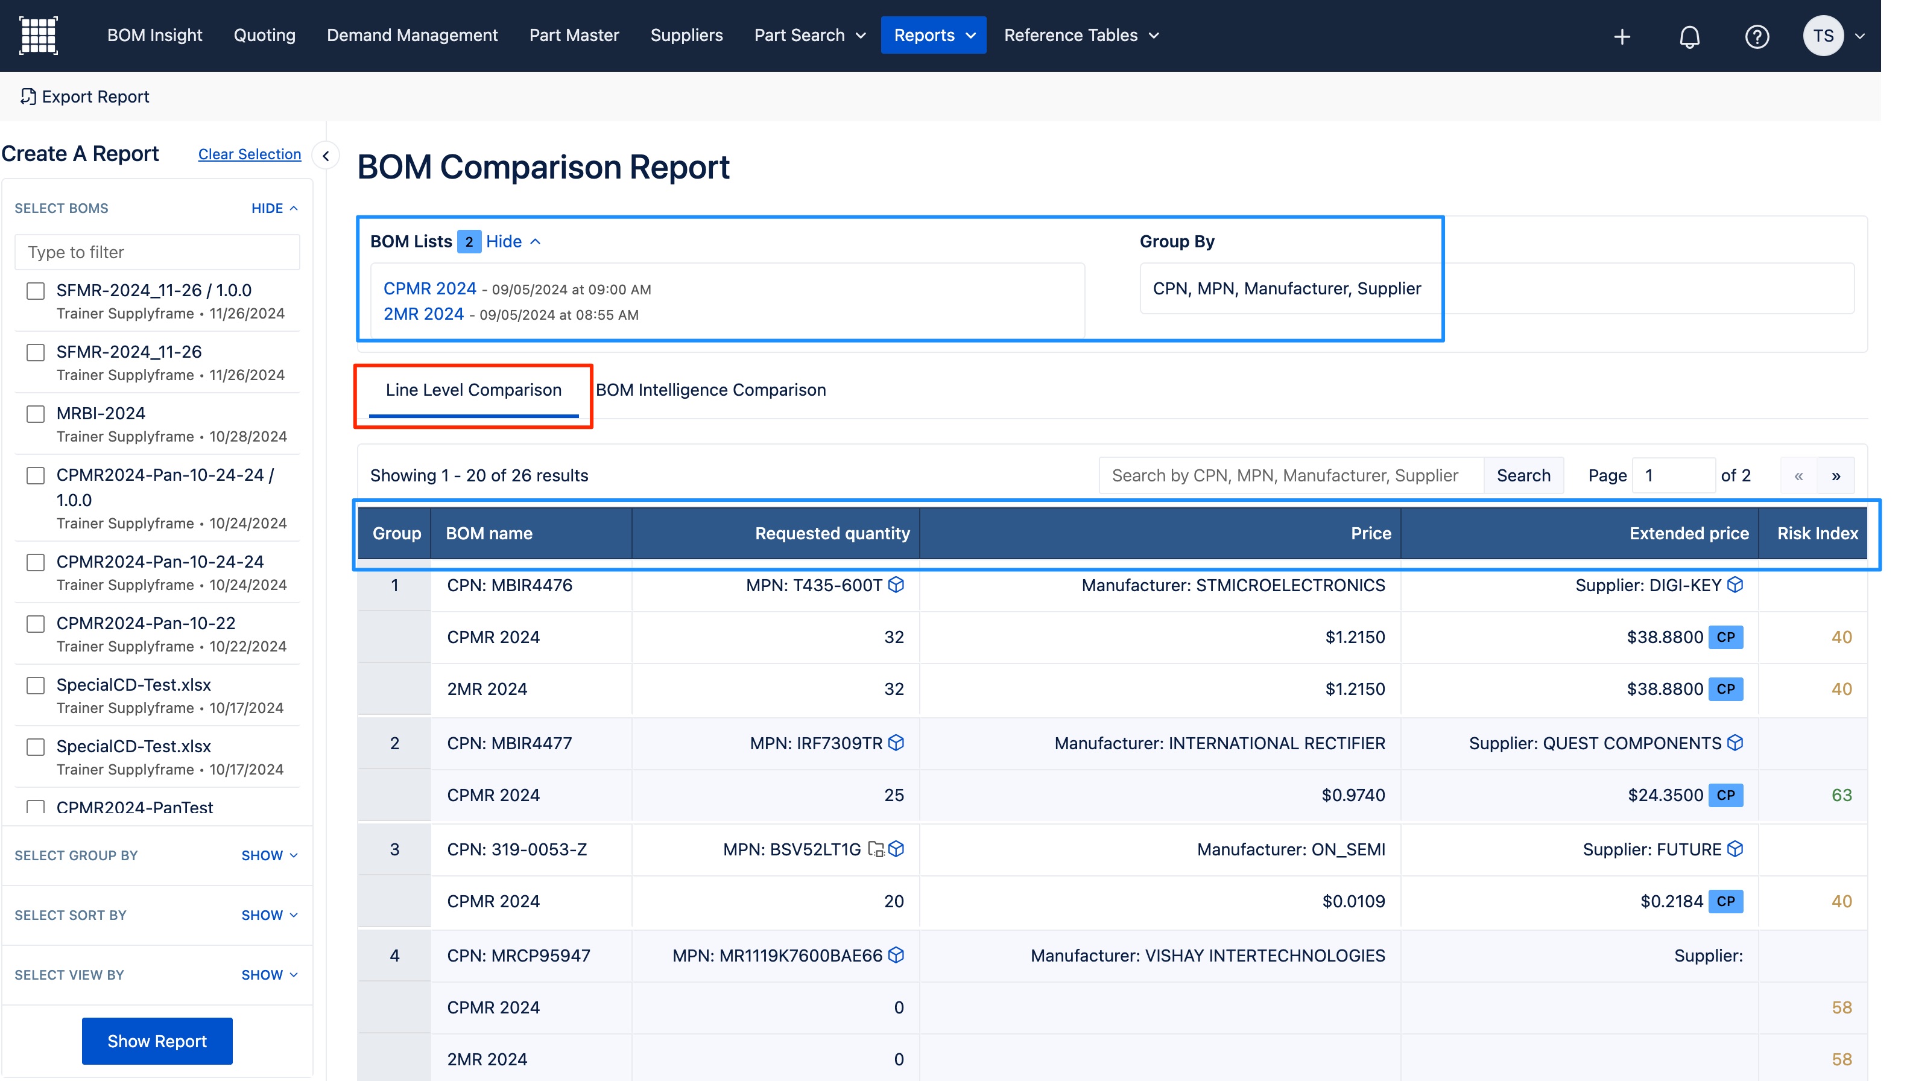This screenshot has width=1907, height=1081.
Task: Check CPMR2024-Pan-10-22 checkbox
Action: [x=36, y=624]
